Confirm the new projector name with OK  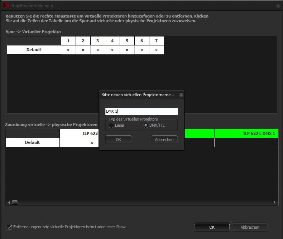tap(119, 140)
